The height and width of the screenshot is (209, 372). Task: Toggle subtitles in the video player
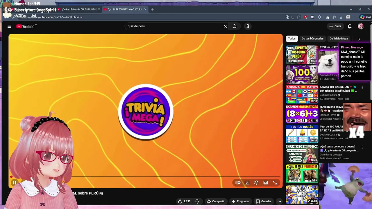(247, 183)
